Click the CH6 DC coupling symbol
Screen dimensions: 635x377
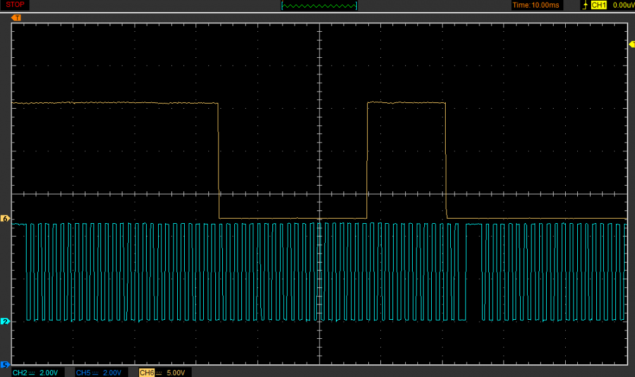(159, 372)
